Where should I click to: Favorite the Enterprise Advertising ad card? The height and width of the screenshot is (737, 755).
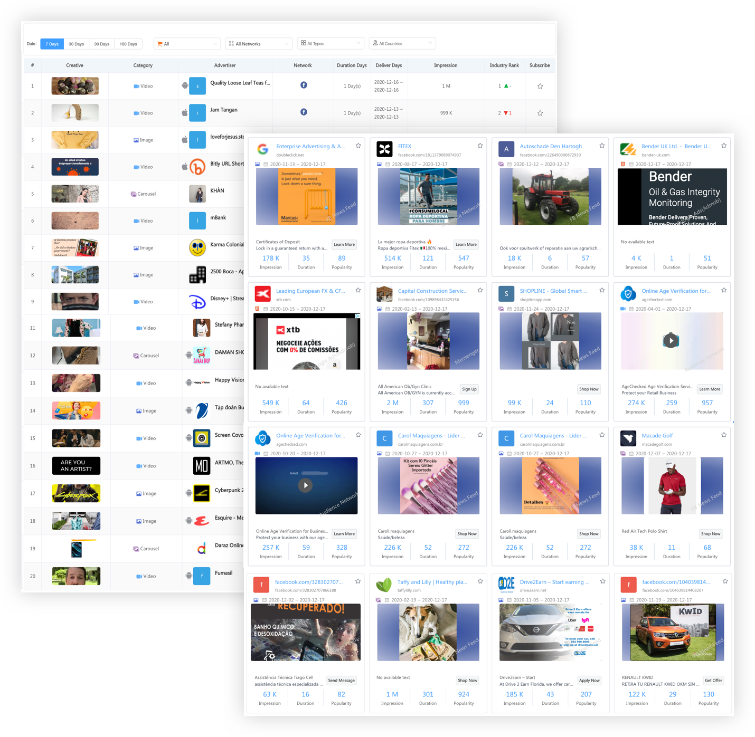pyautogui.click(x=358, y=146)
